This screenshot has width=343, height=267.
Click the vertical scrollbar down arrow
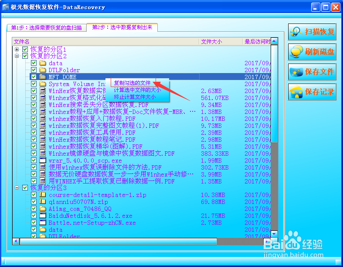pos(274,234)
